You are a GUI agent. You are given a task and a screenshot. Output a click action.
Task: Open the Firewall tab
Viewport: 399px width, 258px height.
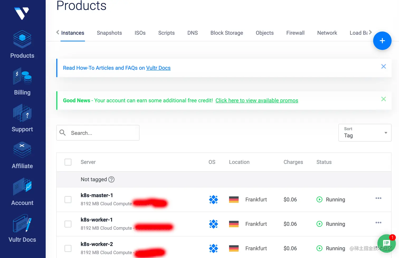click(295, 33)
